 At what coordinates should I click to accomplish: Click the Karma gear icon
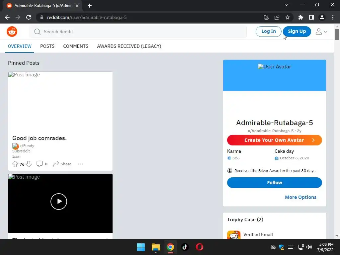(229, 158)
